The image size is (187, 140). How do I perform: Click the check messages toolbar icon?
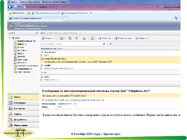click(92, 38)
